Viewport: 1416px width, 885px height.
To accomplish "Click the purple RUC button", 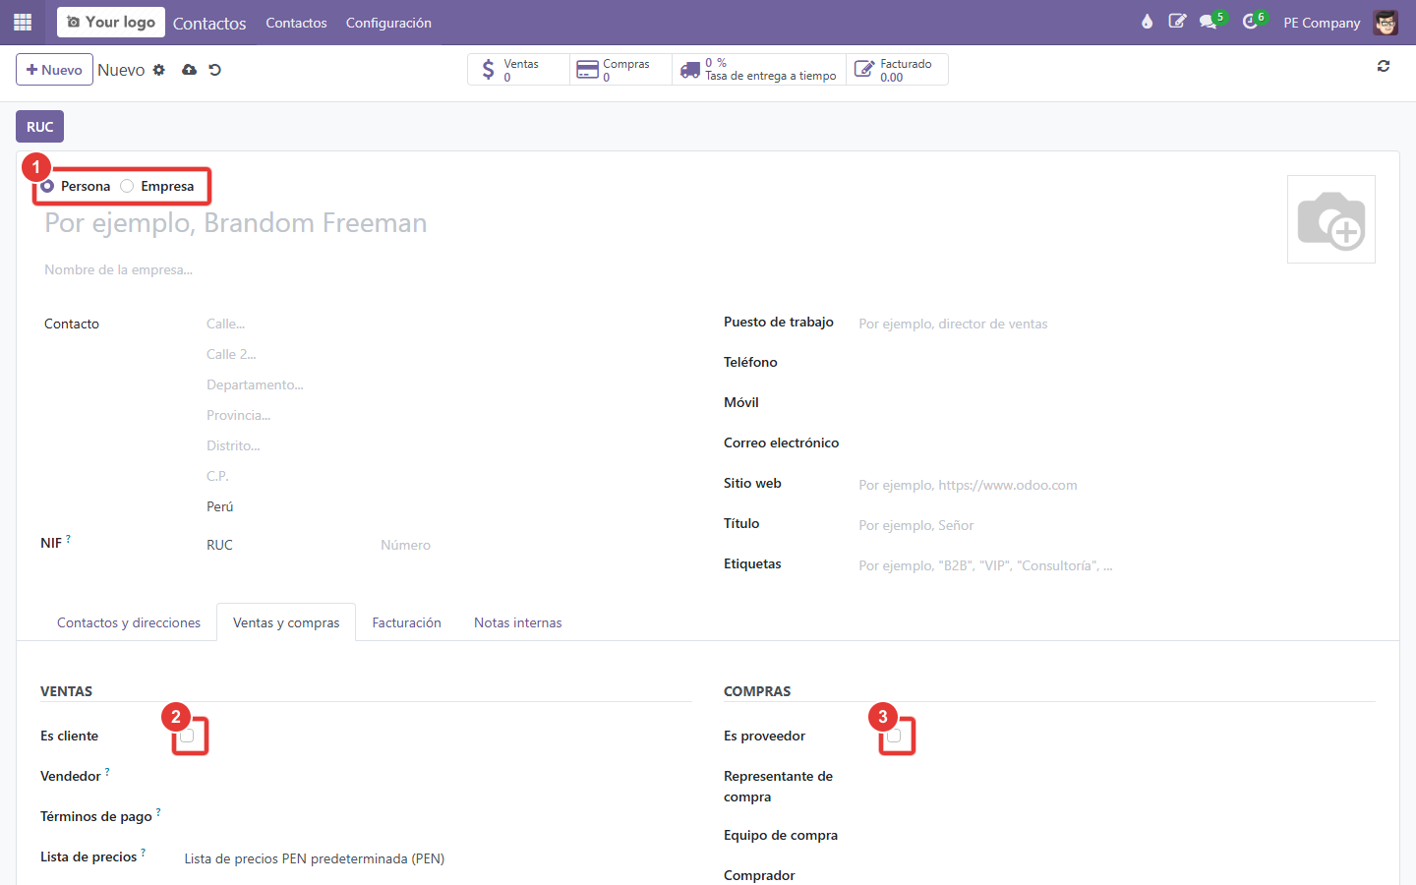I will tap(40, 127).
